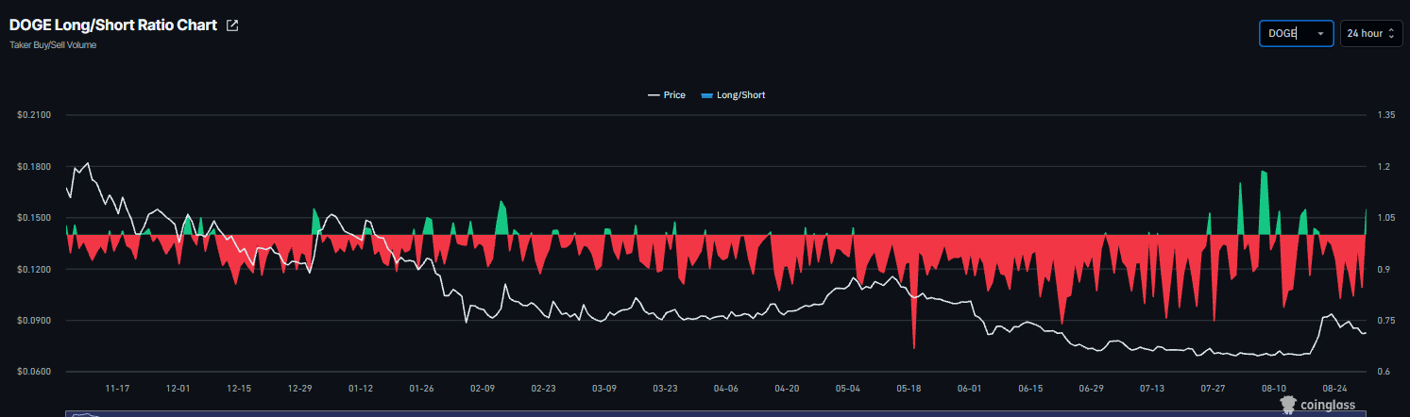Select the 04-20 date axis label
The height and width of the screenshot is (417, 1410).
coord(787,388)
